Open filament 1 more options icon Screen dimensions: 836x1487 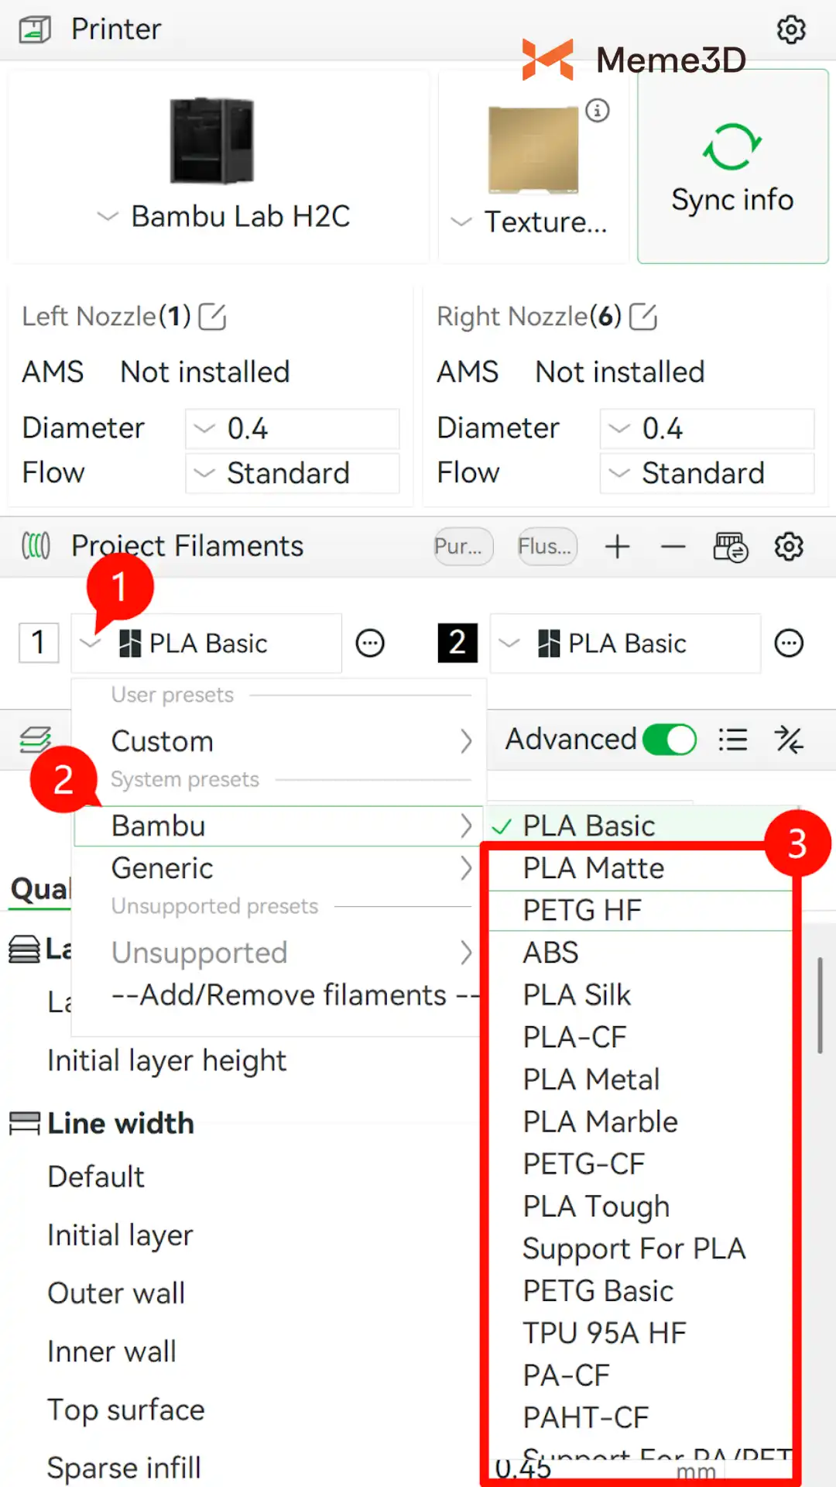[x=370, y=643]
